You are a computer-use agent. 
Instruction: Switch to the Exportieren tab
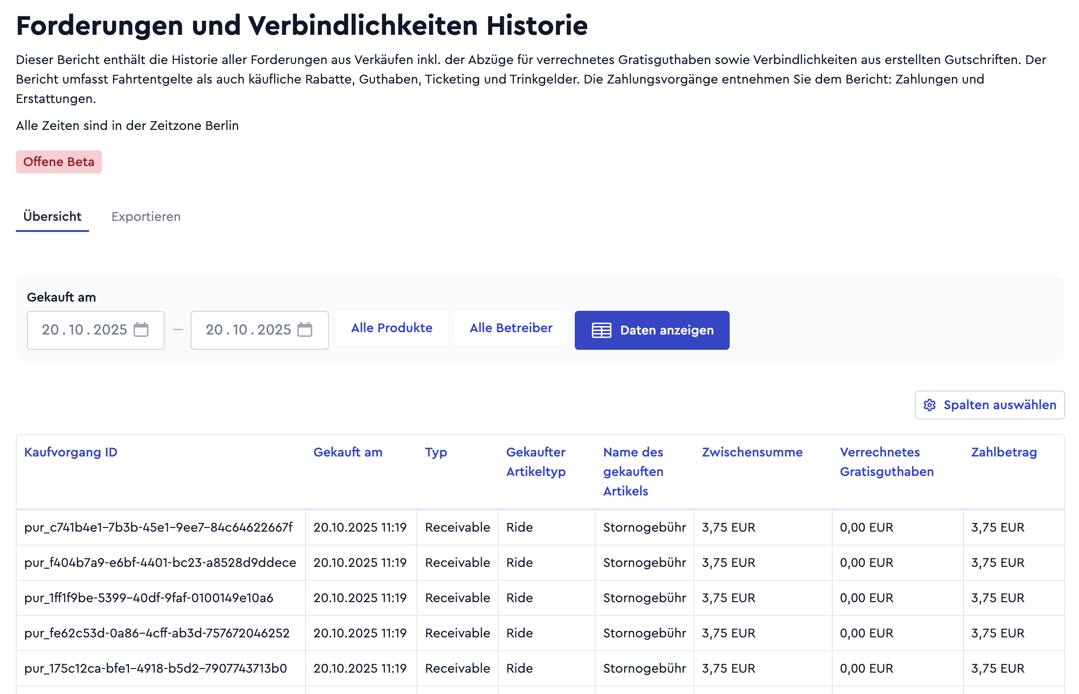(146, 217)
